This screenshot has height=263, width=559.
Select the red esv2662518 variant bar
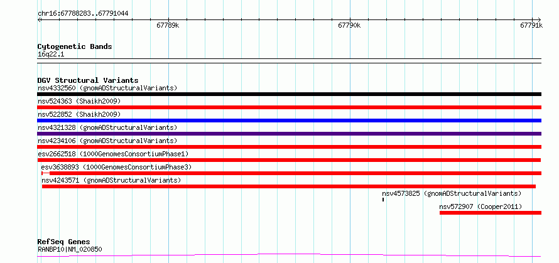[x=289, y=160]
